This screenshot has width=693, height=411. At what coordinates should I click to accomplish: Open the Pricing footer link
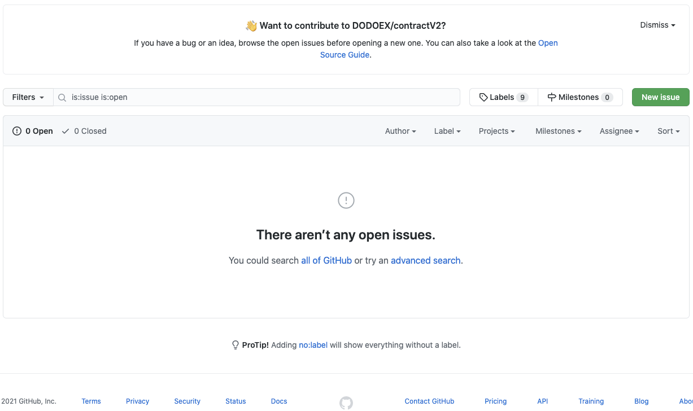click(495, 401)
